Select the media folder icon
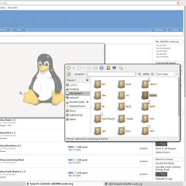 pyautogui.click(x=121, y=119)
